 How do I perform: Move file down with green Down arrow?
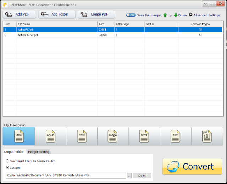(180, 15)
